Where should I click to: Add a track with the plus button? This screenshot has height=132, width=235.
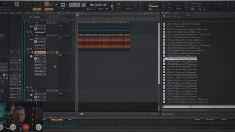click(46, 17)
